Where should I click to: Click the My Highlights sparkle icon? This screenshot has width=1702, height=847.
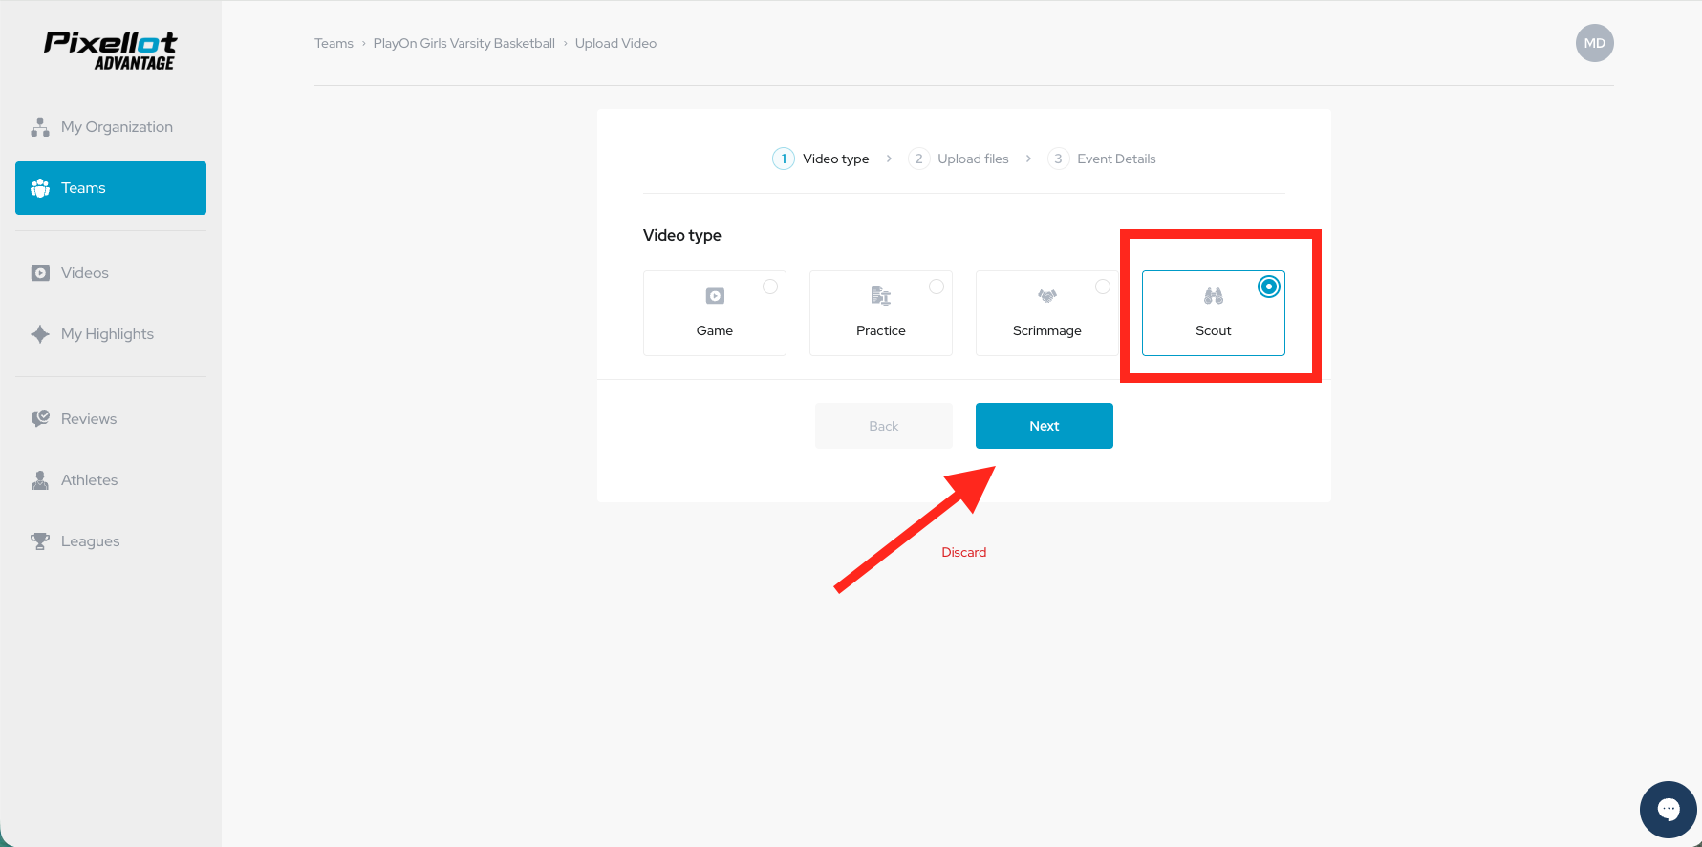40,334
